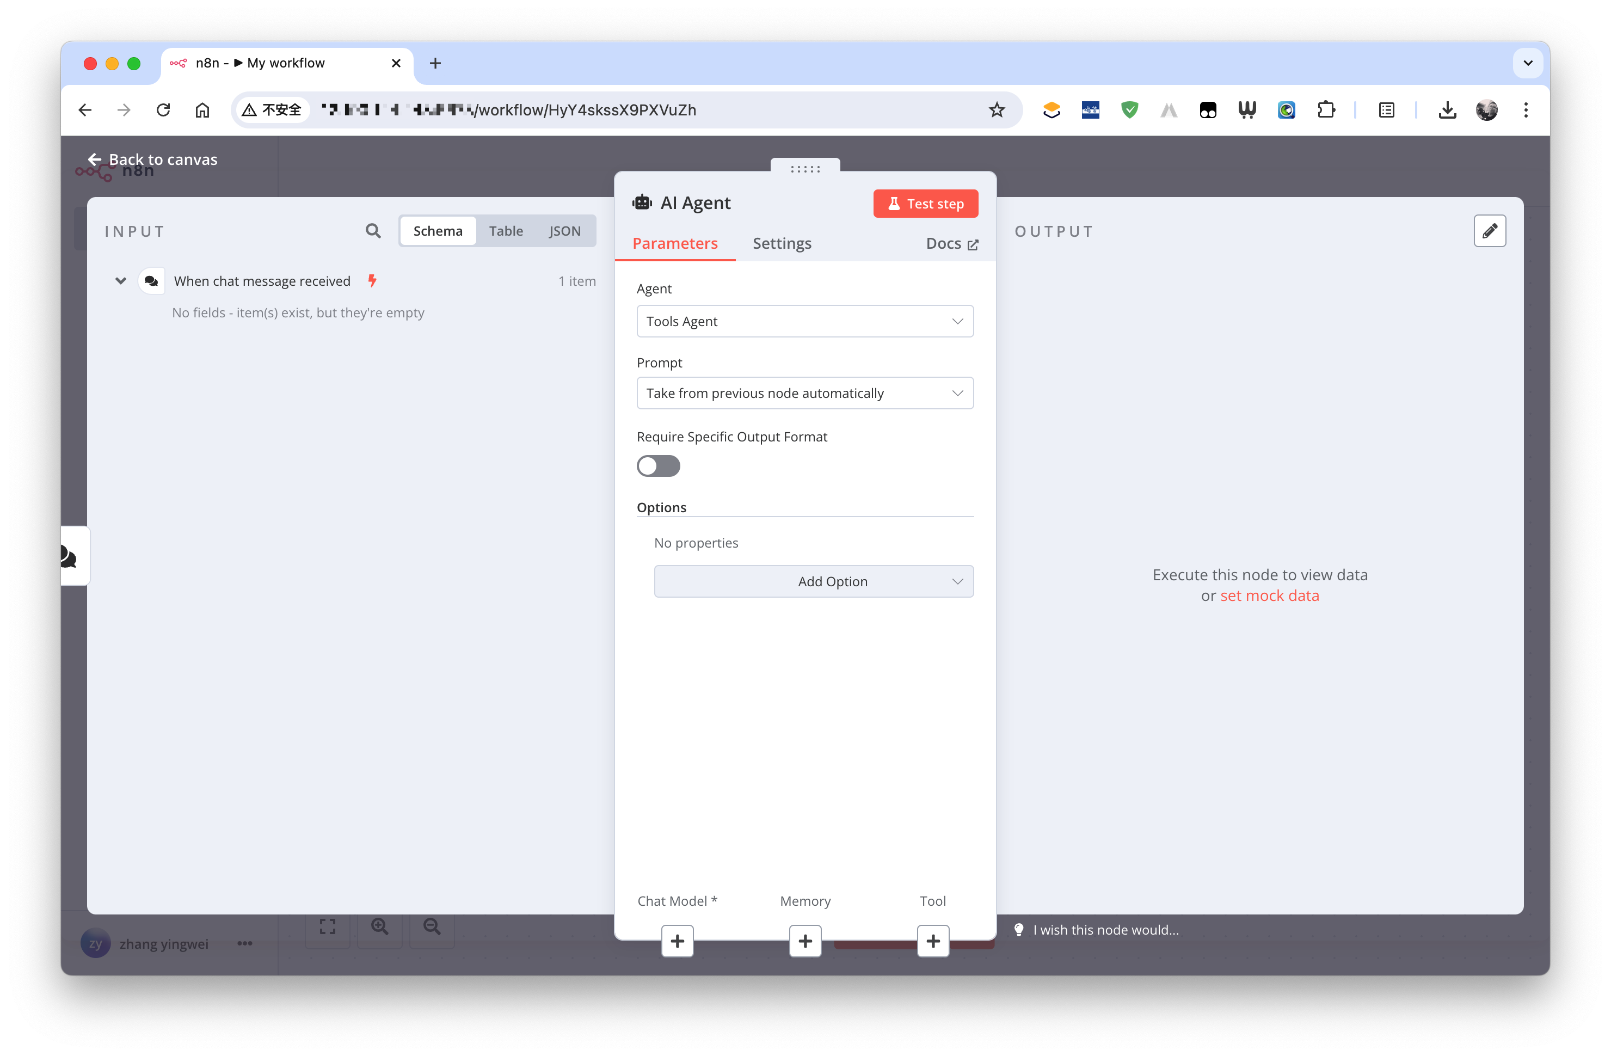The image size is (1611, 1056).
Task: Click the zy user avatar
Action: pyautogui.click(x=95, y=943)
